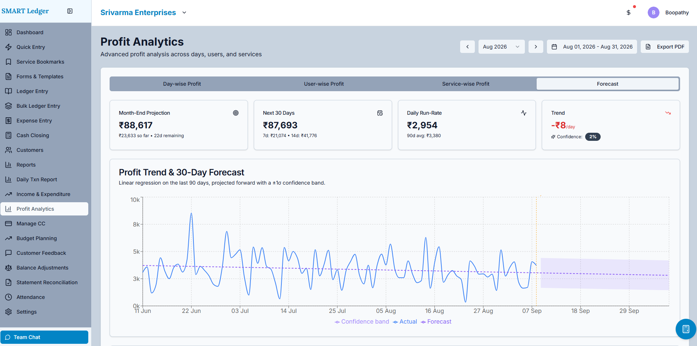This screenshot has height=346, width=697.
Task: Switch to Service-wise Profit tab
Action: coord(466,84)
